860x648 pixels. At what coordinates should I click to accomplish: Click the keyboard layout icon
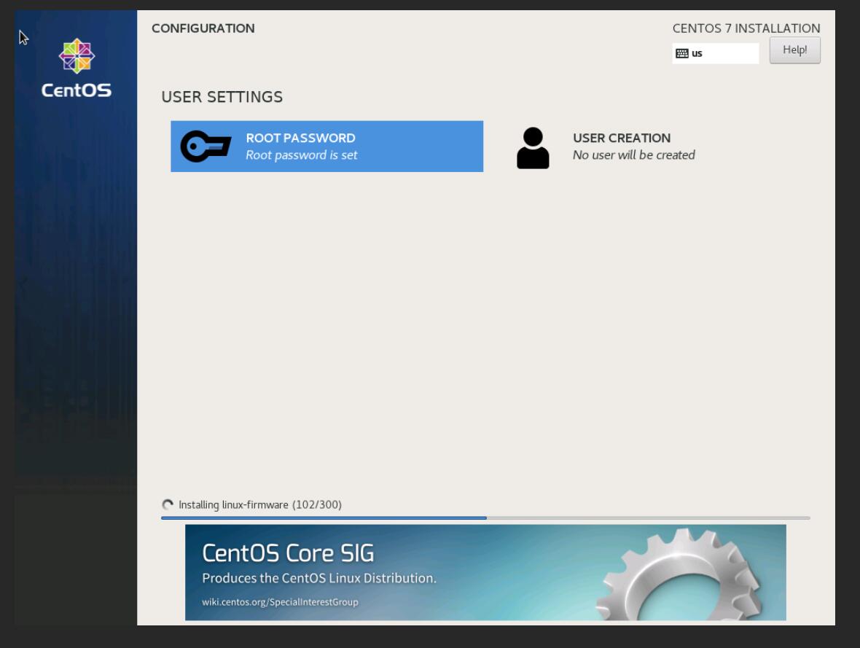click(681, 53)
